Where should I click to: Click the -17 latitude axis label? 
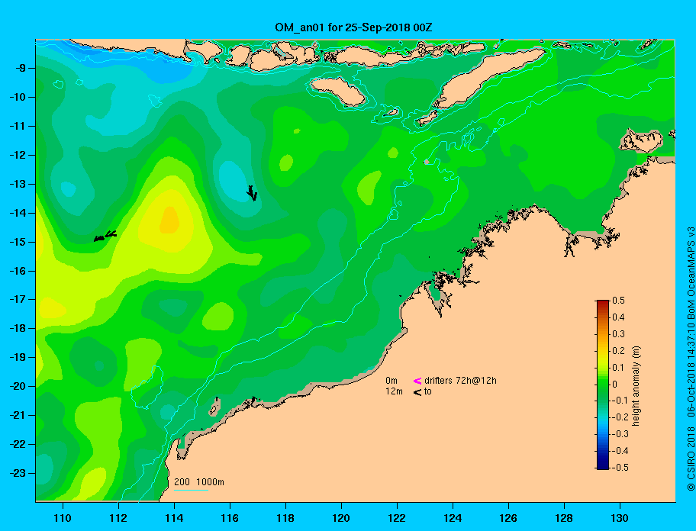[18, 299]
